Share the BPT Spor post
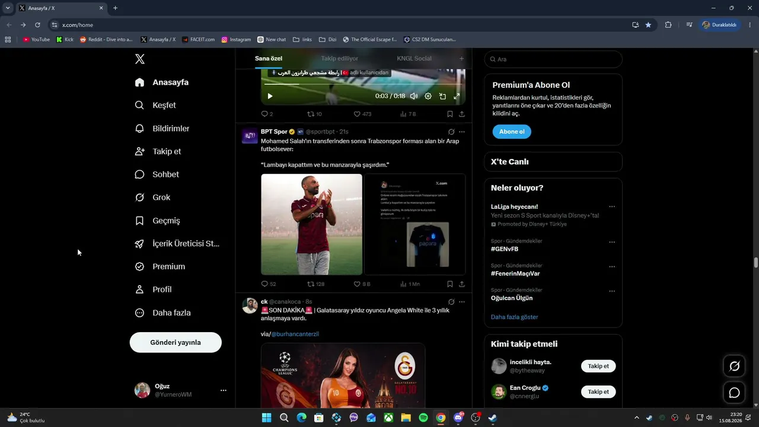 click(x=462, y=284)
